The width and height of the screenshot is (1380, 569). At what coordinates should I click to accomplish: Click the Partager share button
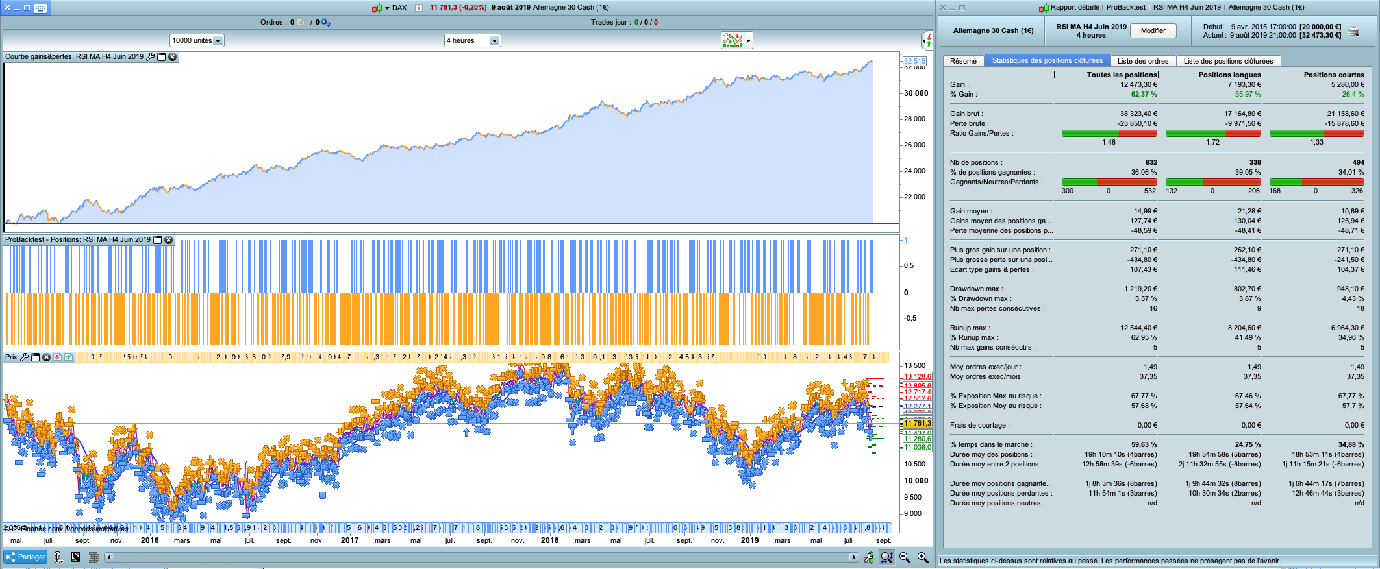coord(25,557)
